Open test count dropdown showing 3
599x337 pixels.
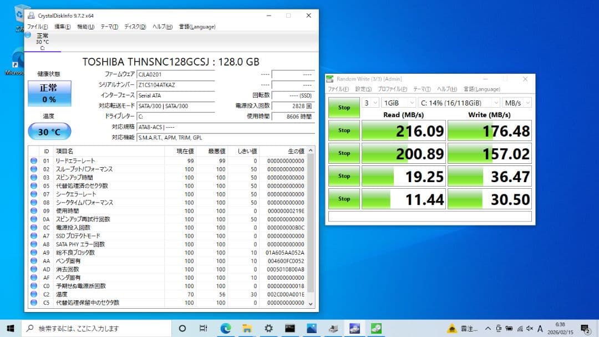click(370, 103)
